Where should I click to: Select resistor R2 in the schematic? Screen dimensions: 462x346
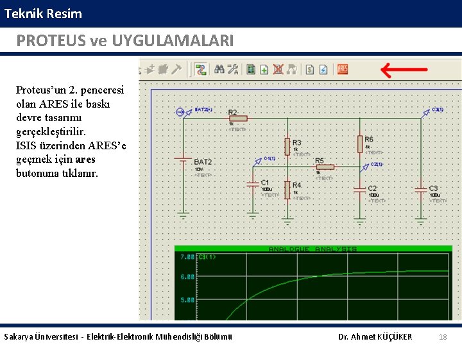pos(238,119)
